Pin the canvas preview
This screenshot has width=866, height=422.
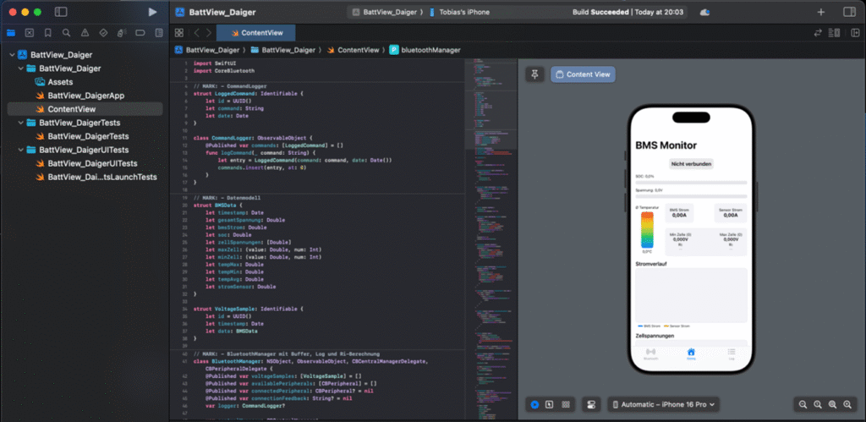[534, 74]
